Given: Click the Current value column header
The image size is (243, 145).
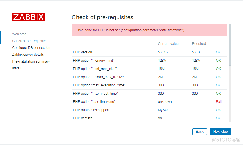Looking at the screenshot, I should 168,44.
